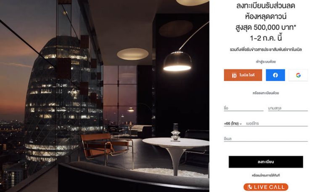Open the +66 (ไทย) country code dropdown

[x=233, y=123]
